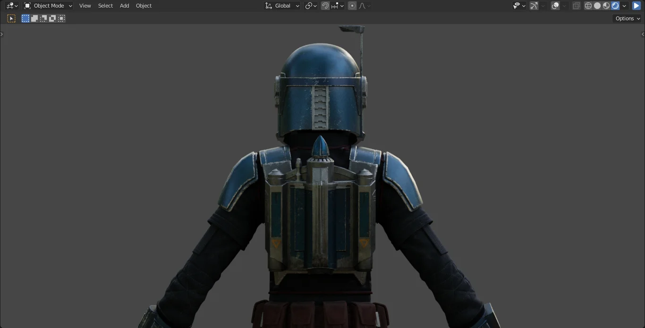Open the editor type selector icon
The height and width of the screenshot is (328, 645).
click(x=9, y=5)
